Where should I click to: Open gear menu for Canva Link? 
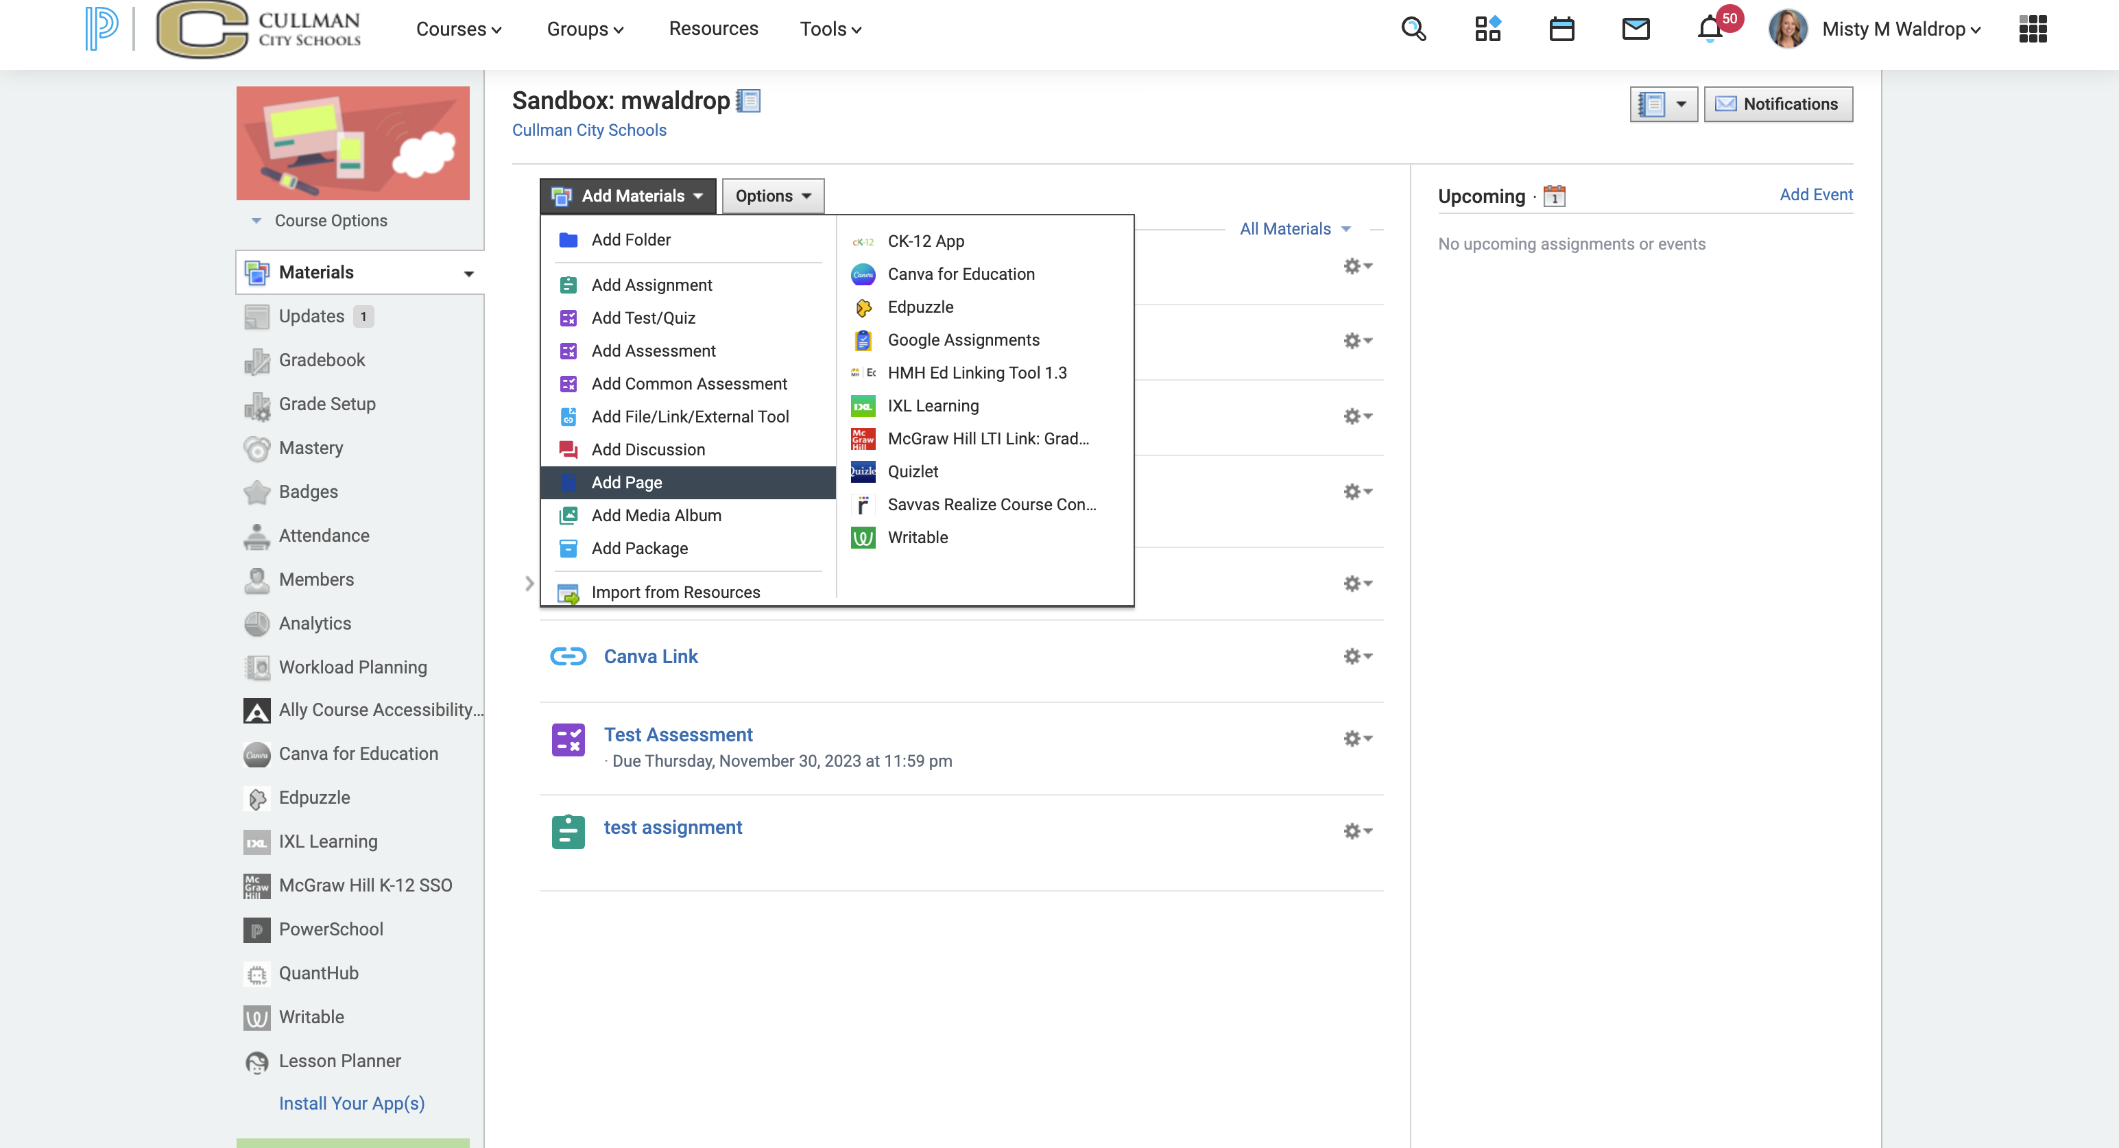(1357, 656)
